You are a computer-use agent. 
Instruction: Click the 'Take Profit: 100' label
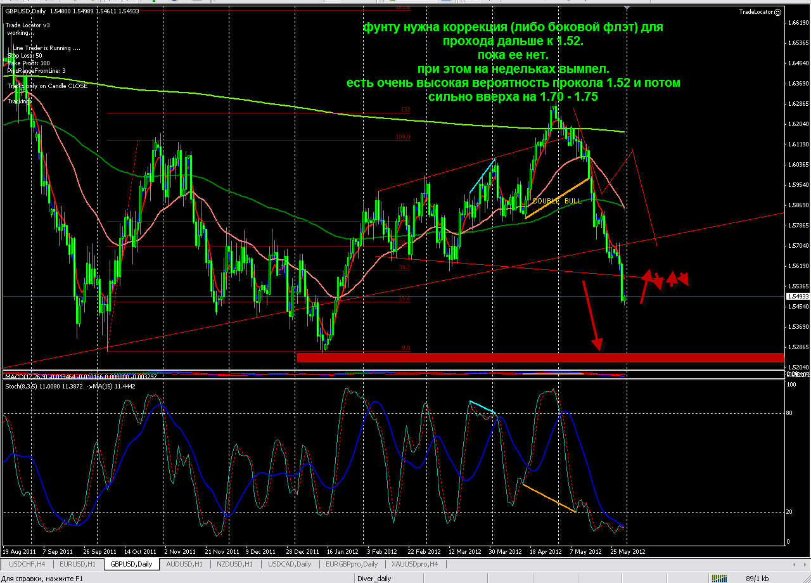point(29,63)
